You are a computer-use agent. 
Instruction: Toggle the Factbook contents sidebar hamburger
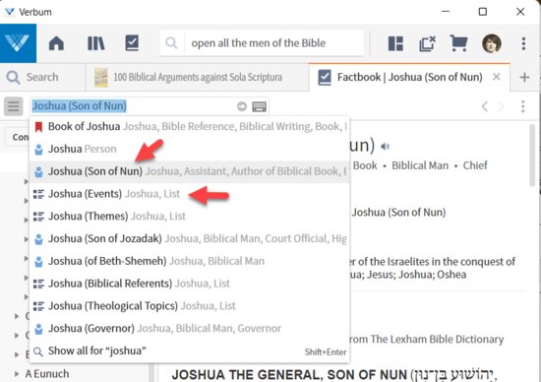pos(14,106)
